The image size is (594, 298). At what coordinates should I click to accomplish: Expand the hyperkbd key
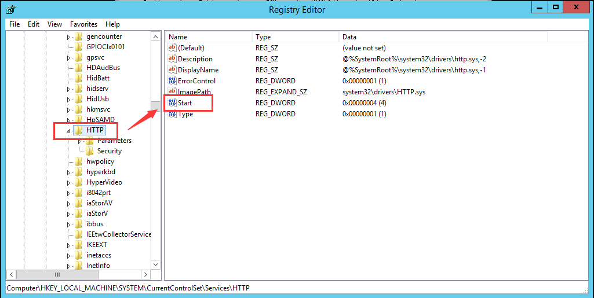68,172
